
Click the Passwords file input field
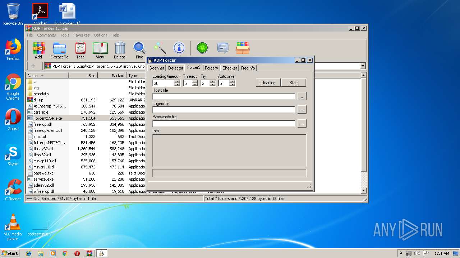224,124
